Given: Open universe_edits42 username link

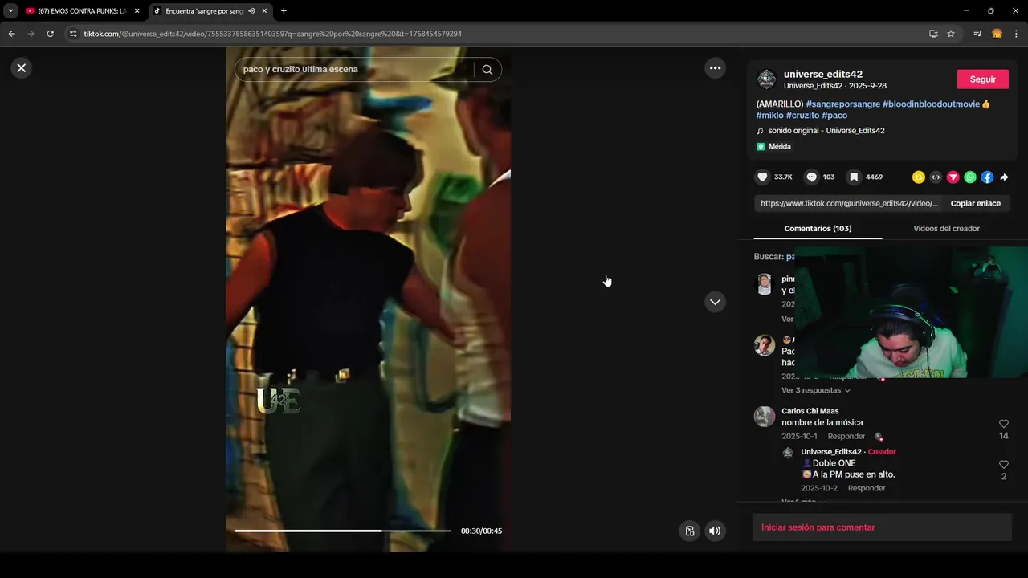Looking at the screenshot, I should (x=823, y=74).
